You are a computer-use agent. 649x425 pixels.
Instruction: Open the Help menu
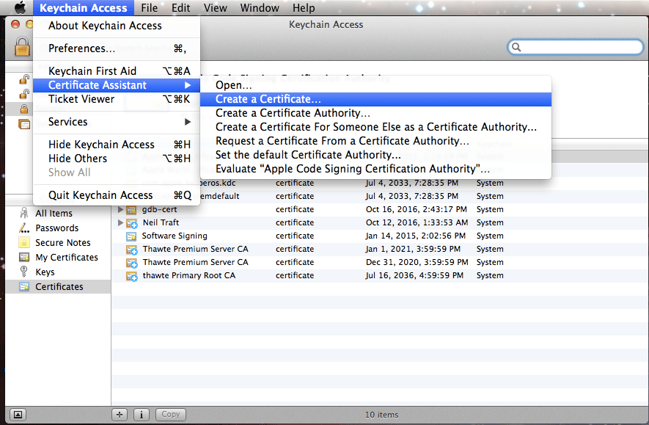coord(304,8)
